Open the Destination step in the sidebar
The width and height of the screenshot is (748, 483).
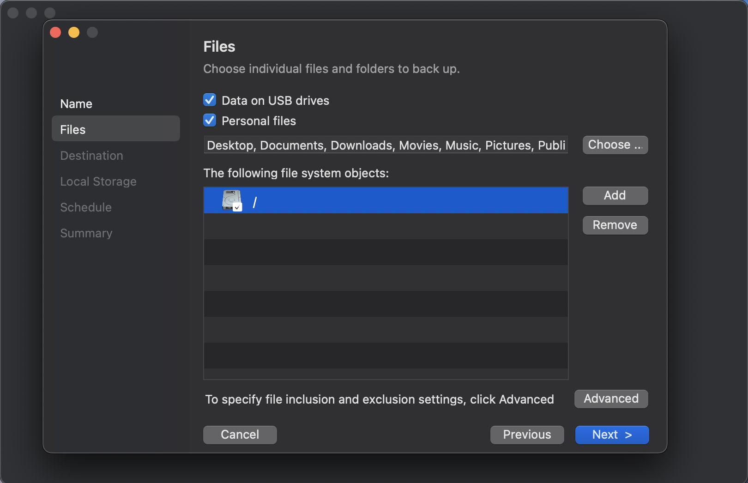[x=116, y=156]
